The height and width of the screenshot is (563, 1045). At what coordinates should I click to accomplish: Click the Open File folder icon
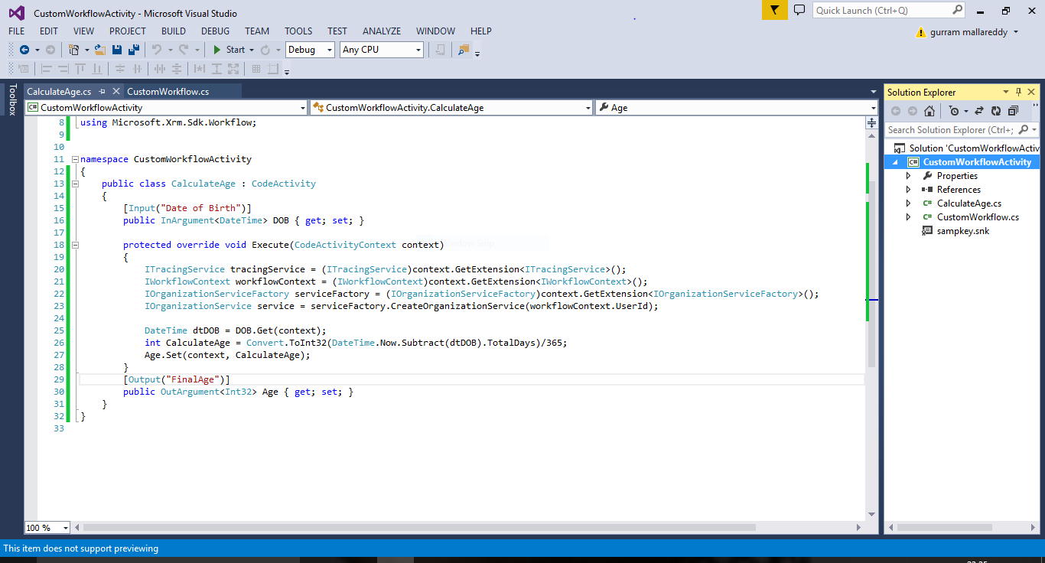pos(99,50)
